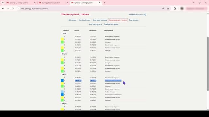Image resolution: width=209 pixels, height=117 pixels.
Task: Click the Окончание column header
Action: pyautogui.click(x=93, y=31)
